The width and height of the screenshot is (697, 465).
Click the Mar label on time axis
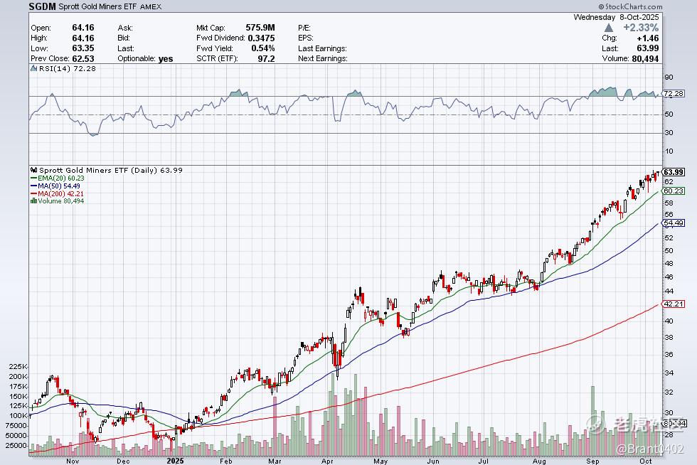(x=275, y=461)
